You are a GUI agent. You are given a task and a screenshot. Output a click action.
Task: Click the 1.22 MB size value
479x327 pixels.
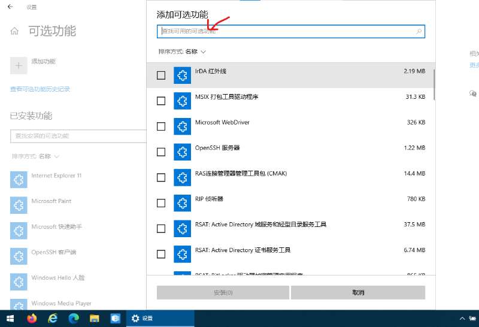[x=414, y=147]
